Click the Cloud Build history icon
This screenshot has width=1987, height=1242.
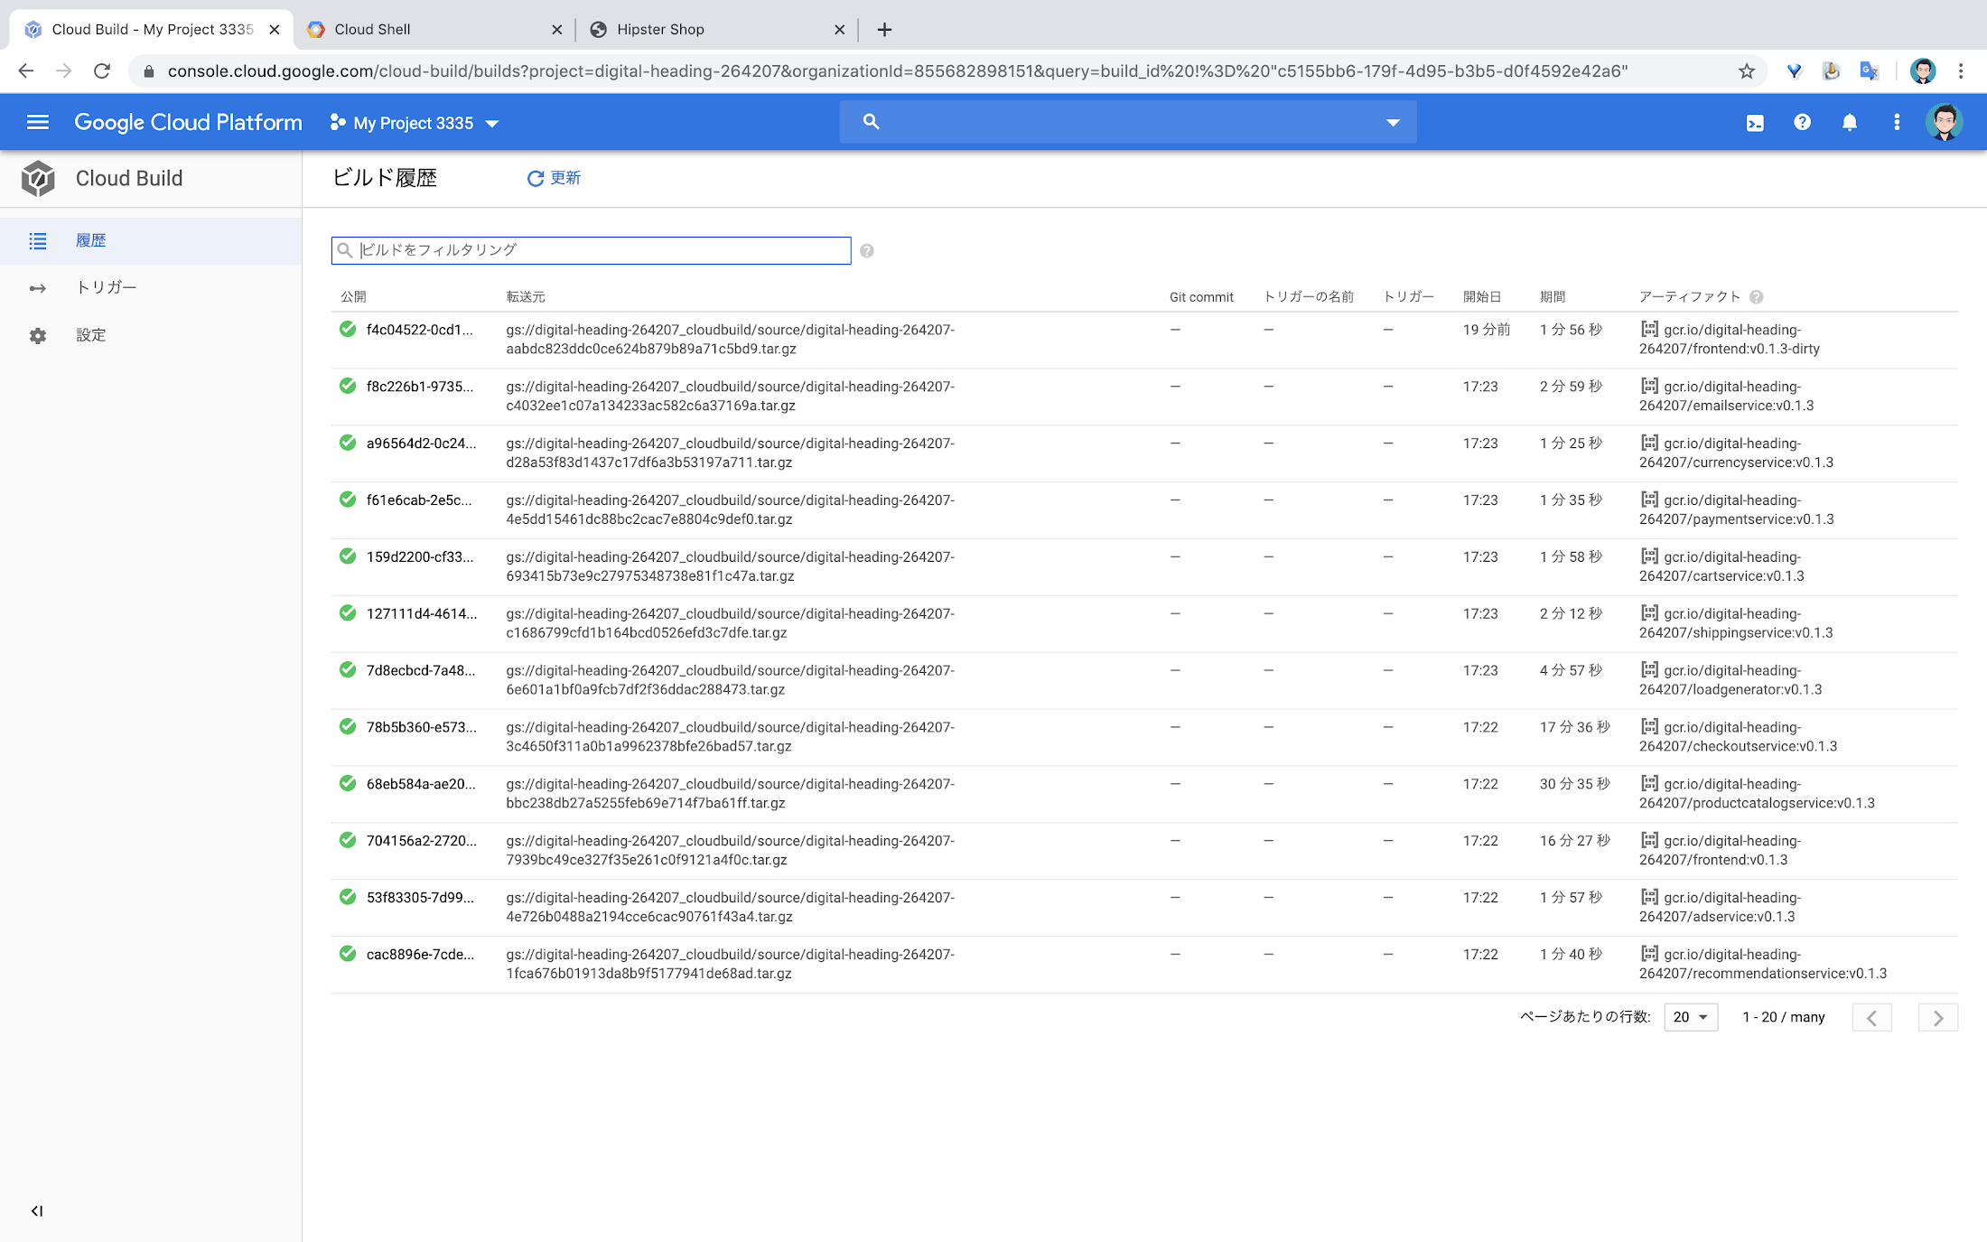click(39, 239)
